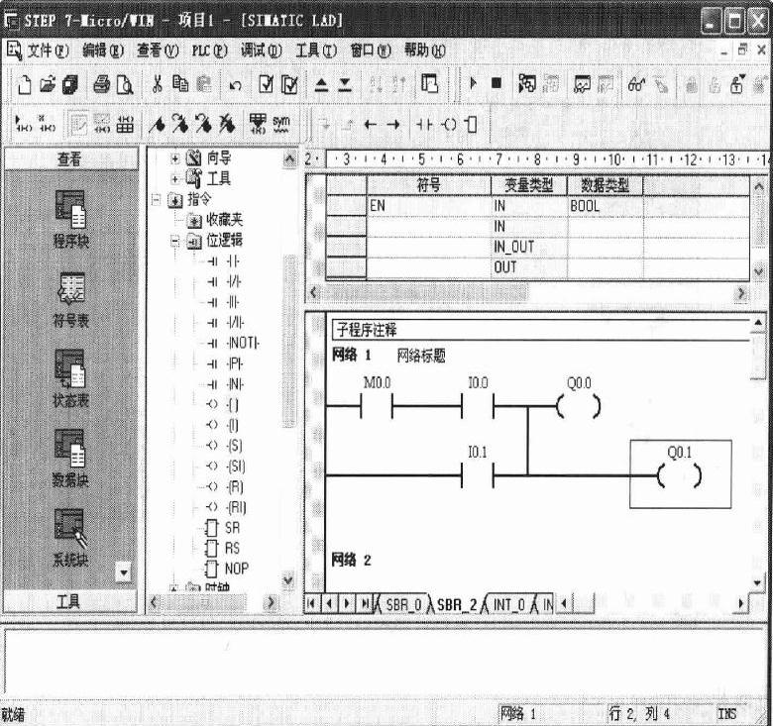
Task: Open the 文件(F) menu
Action: tap(48, 51)
